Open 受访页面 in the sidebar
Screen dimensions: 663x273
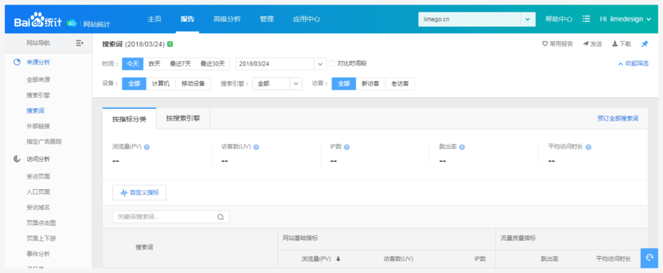[x=38, y=176]
